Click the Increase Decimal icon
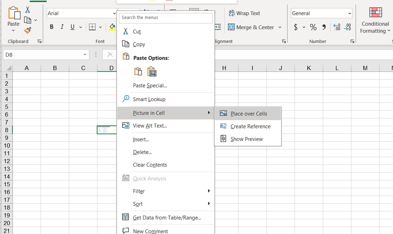This screenshot has width=393, height=234. [337, 27]
